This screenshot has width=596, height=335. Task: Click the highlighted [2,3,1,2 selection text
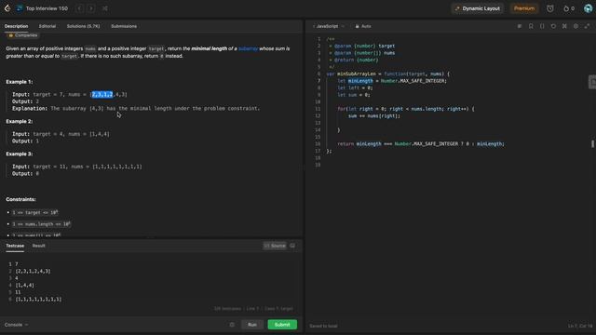click(x=102, y=95)
